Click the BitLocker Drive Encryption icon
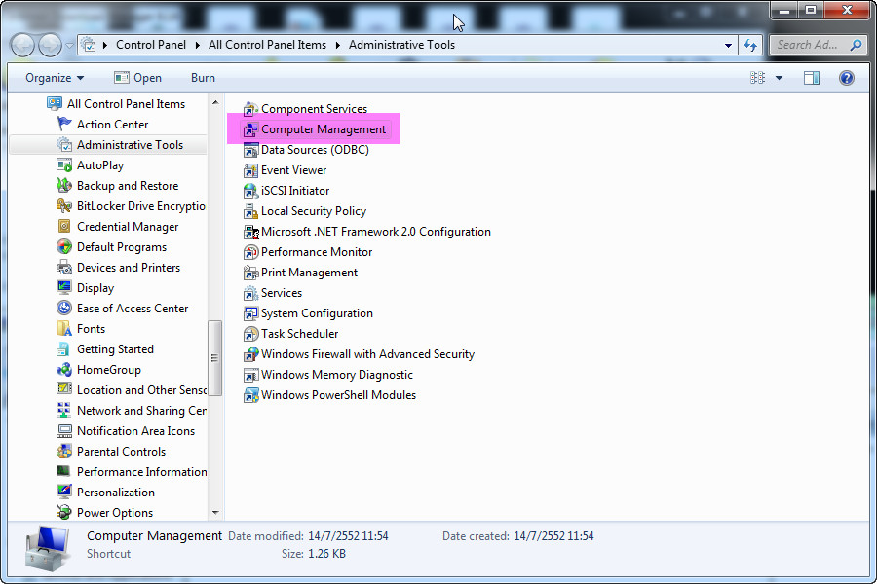This screenshot has height=584, width=877. point(64,205)
